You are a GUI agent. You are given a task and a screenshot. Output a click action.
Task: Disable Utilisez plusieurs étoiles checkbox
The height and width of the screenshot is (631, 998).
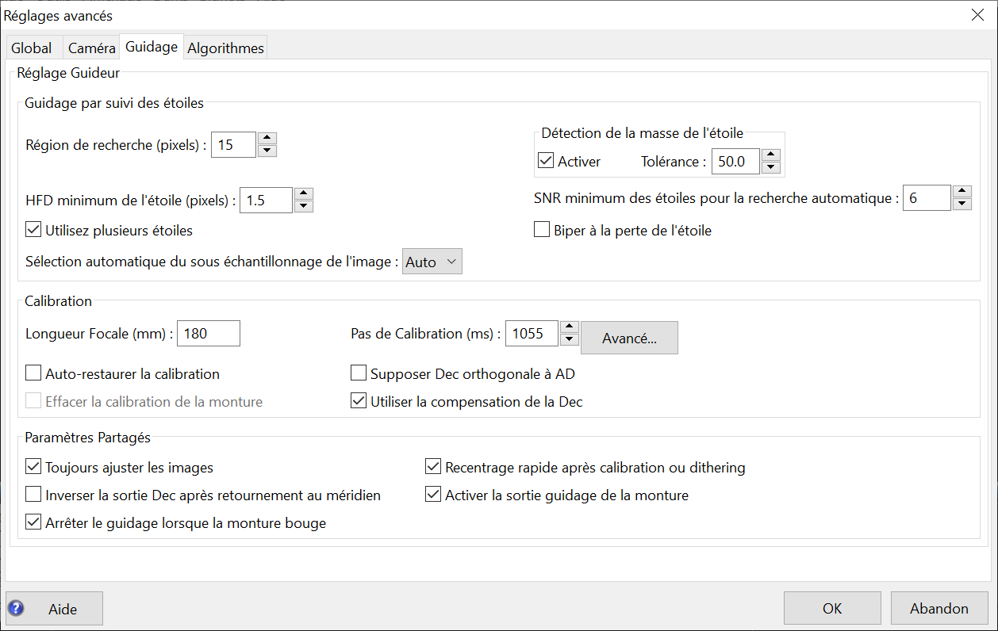(x=33, y=231)
